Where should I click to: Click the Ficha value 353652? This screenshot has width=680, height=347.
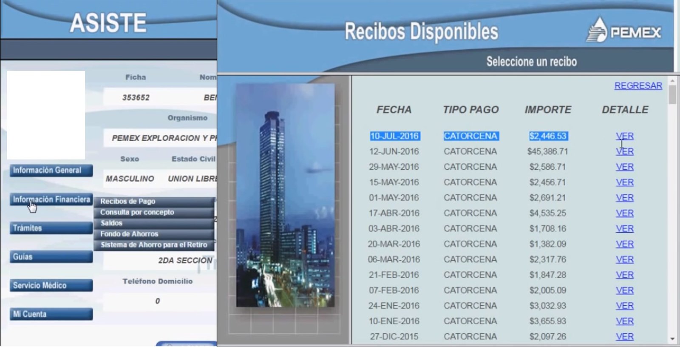coord(136,98)
